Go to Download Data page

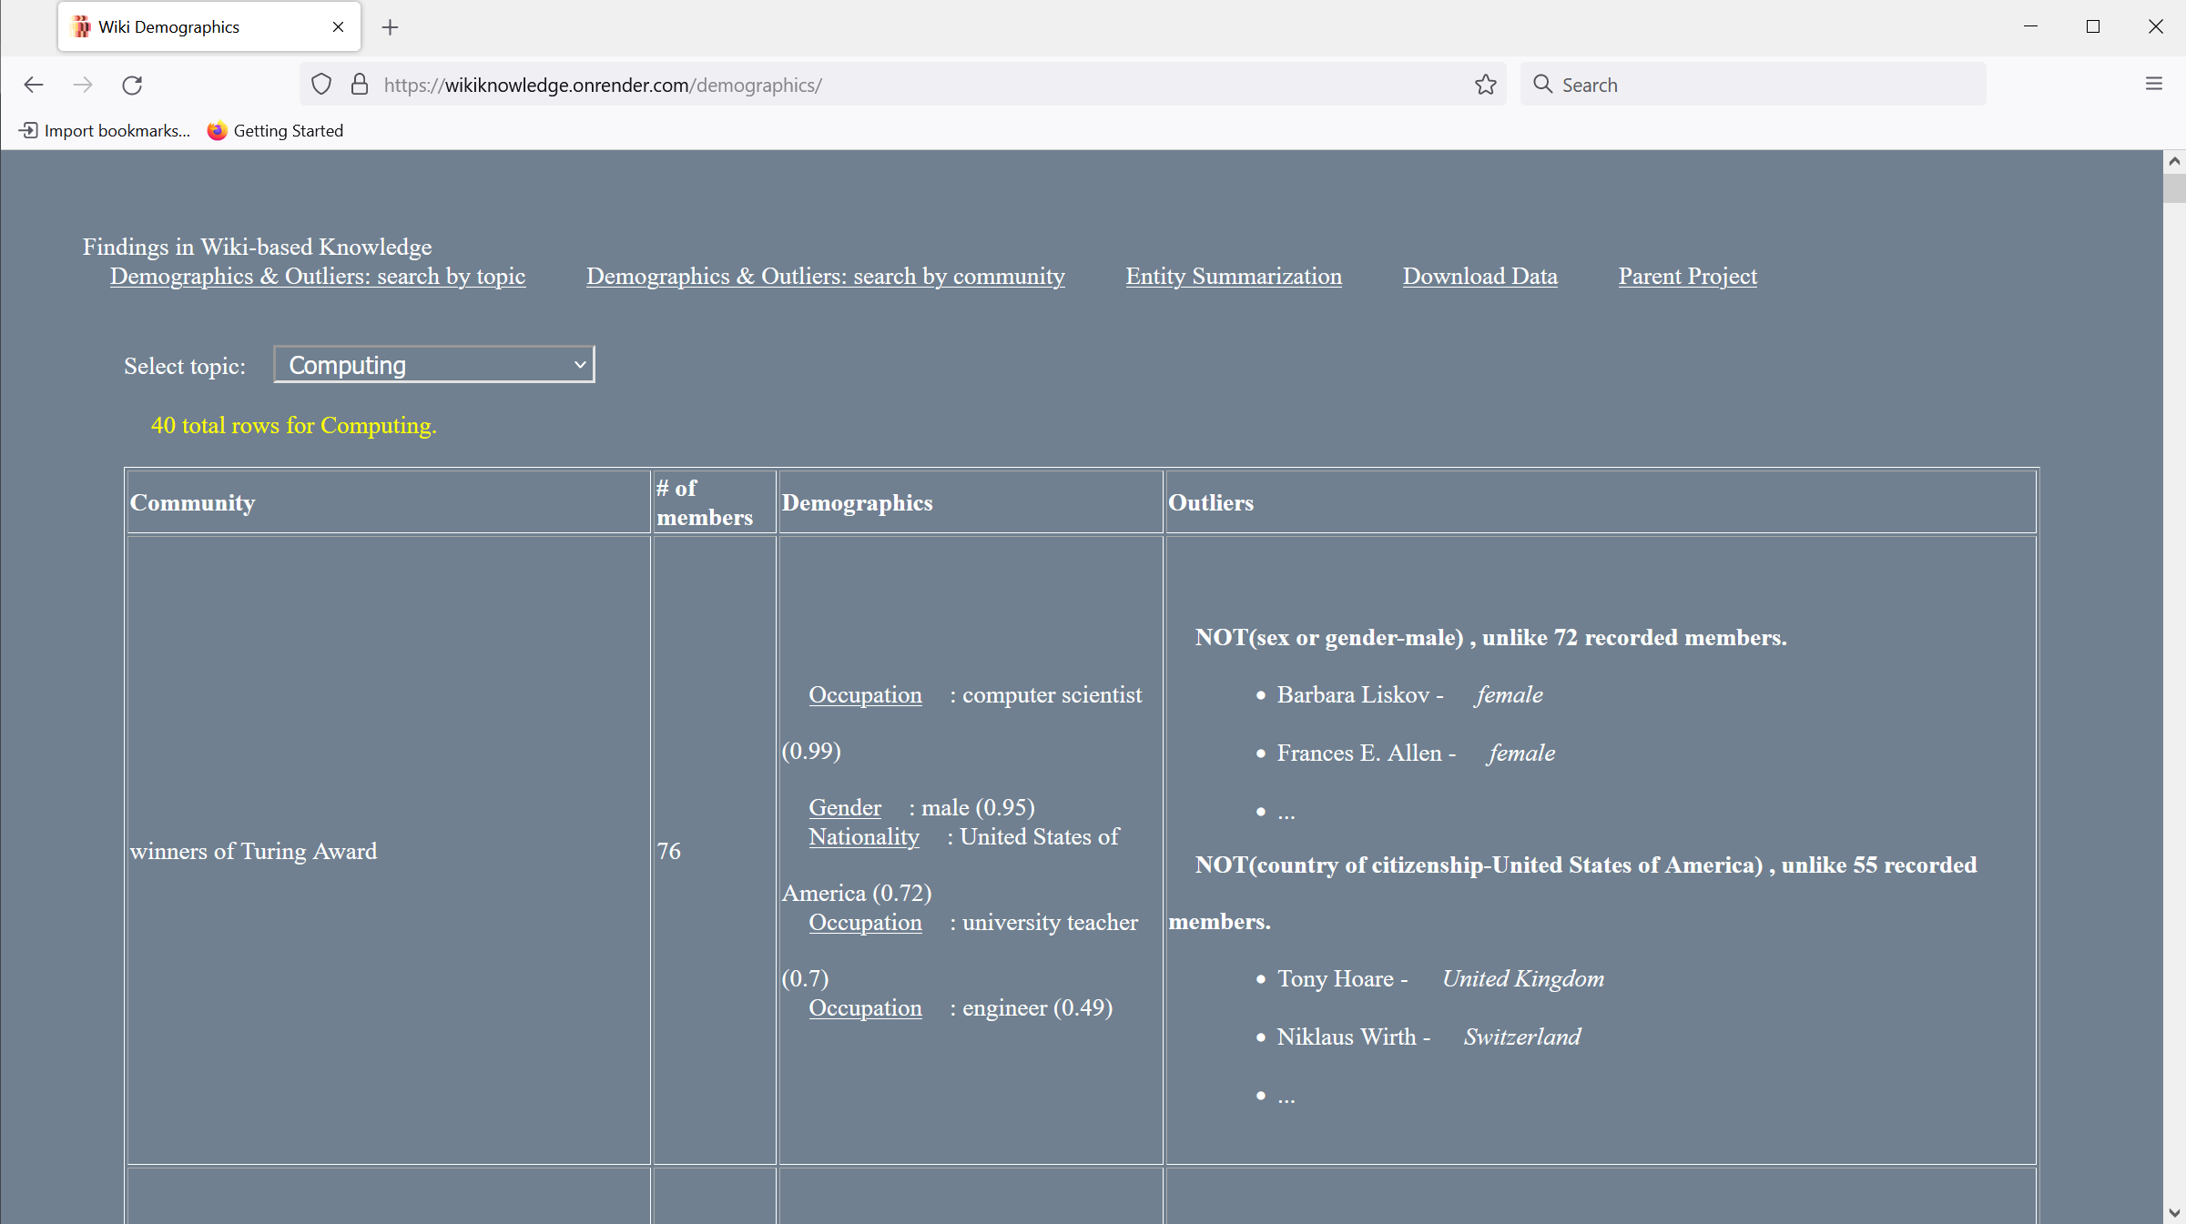[1479, 276]
